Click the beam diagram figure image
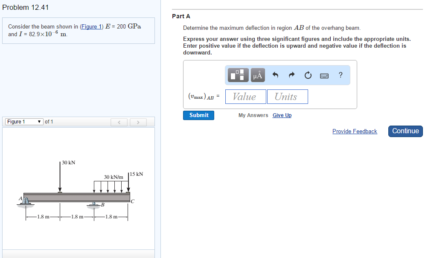Viewport: 431px width, 258px height. pyautogui.click(x=80, y=191)
